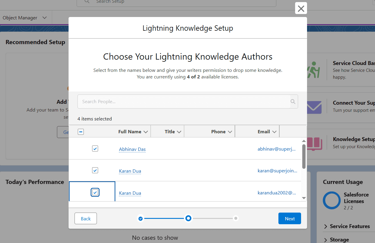Click the third step progress dot
This screenshot has width=375, height=243.
tap(236, 219)
